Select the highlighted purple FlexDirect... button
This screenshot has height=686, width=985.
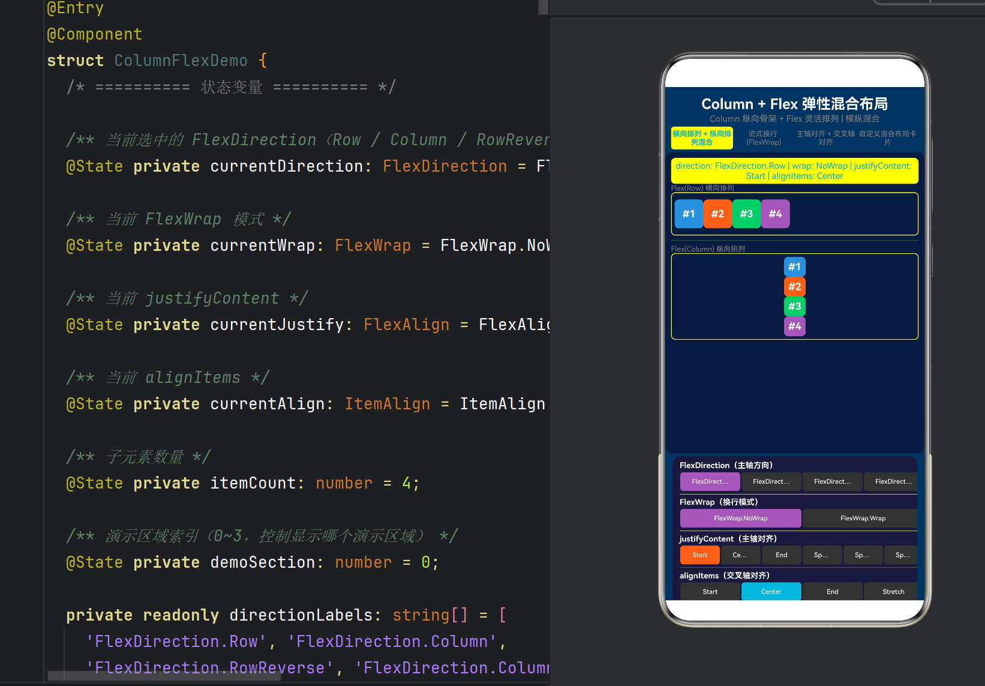[x=710, y=481]
